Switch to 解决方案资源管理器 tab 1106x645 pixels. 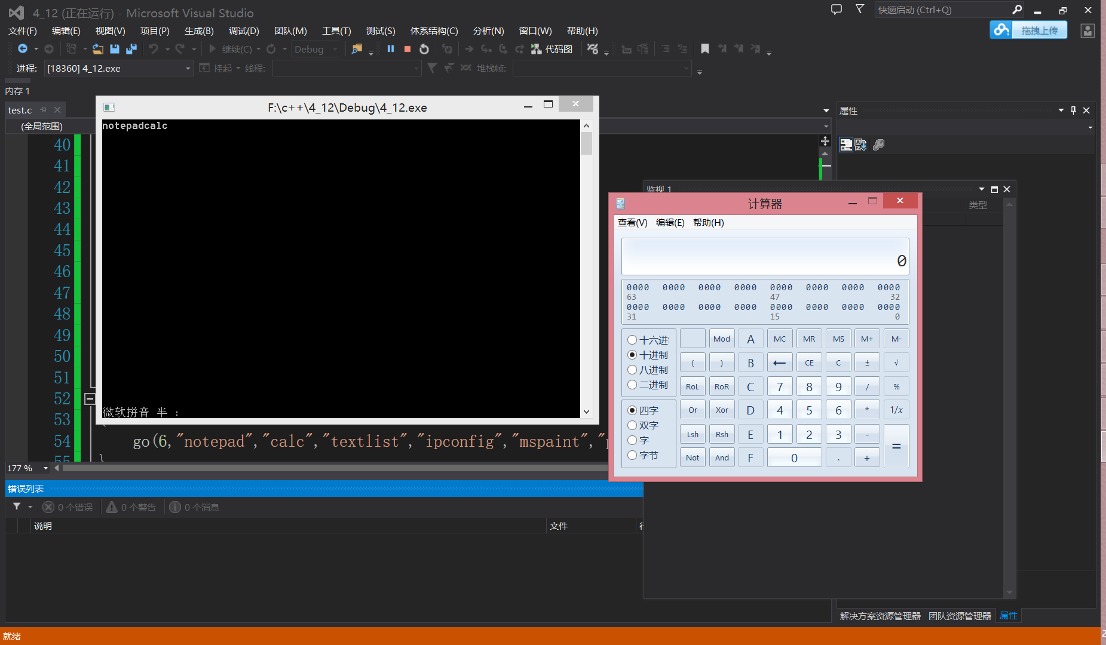(880, 616)
